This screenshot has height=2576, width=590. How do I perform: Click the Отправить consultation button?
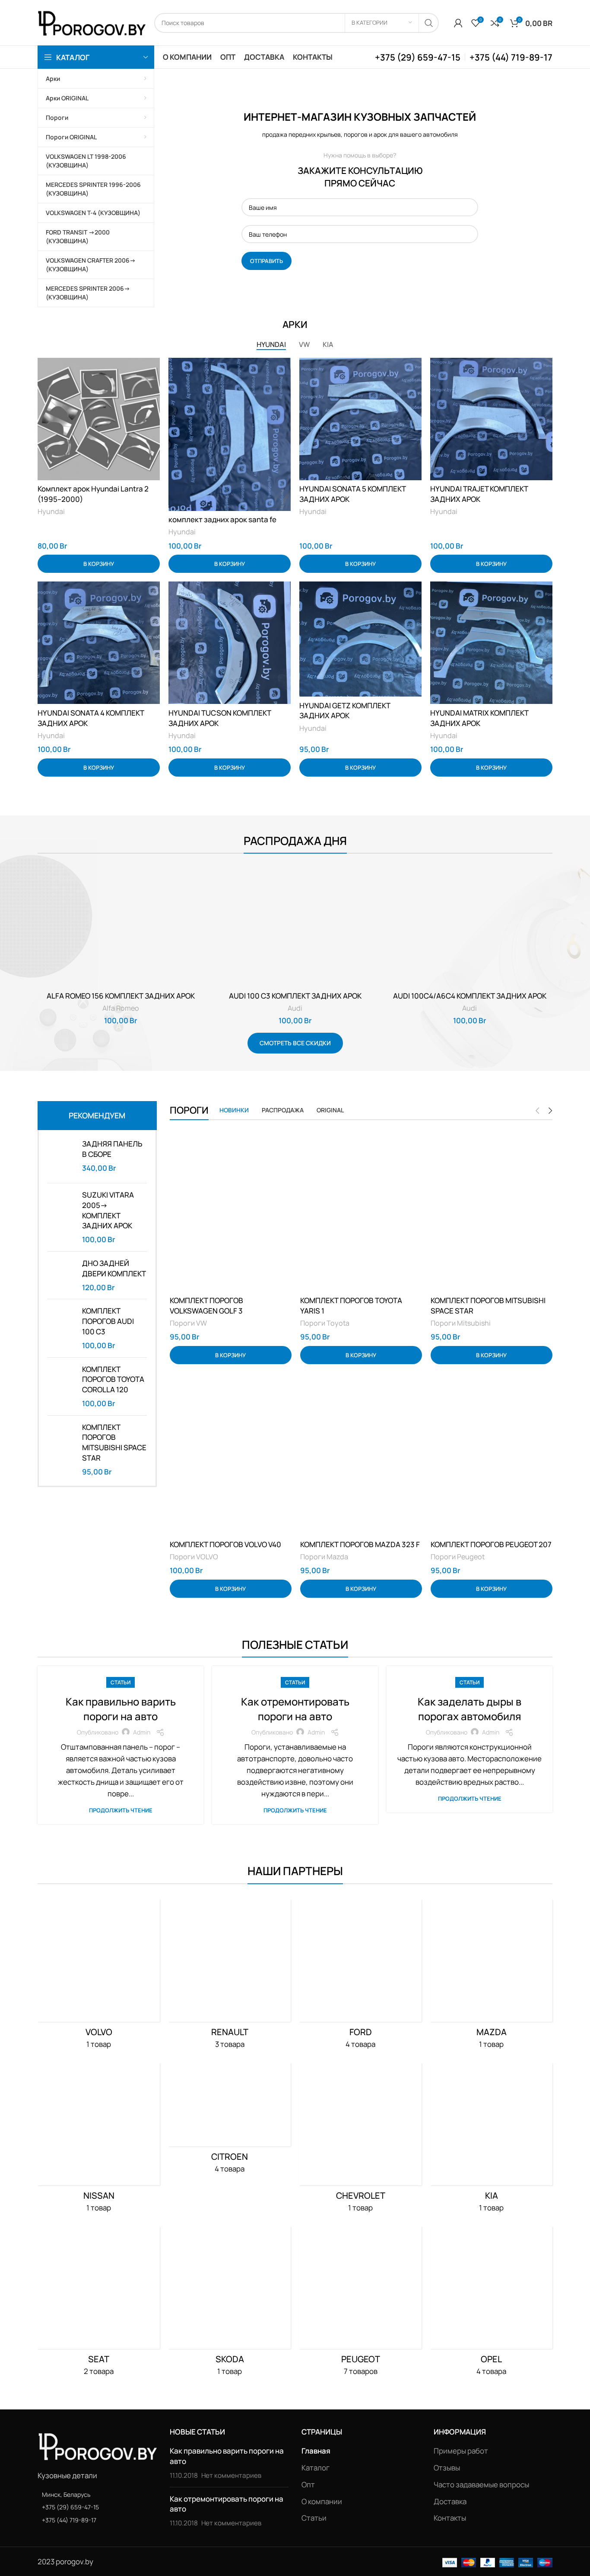coord(266,261)
